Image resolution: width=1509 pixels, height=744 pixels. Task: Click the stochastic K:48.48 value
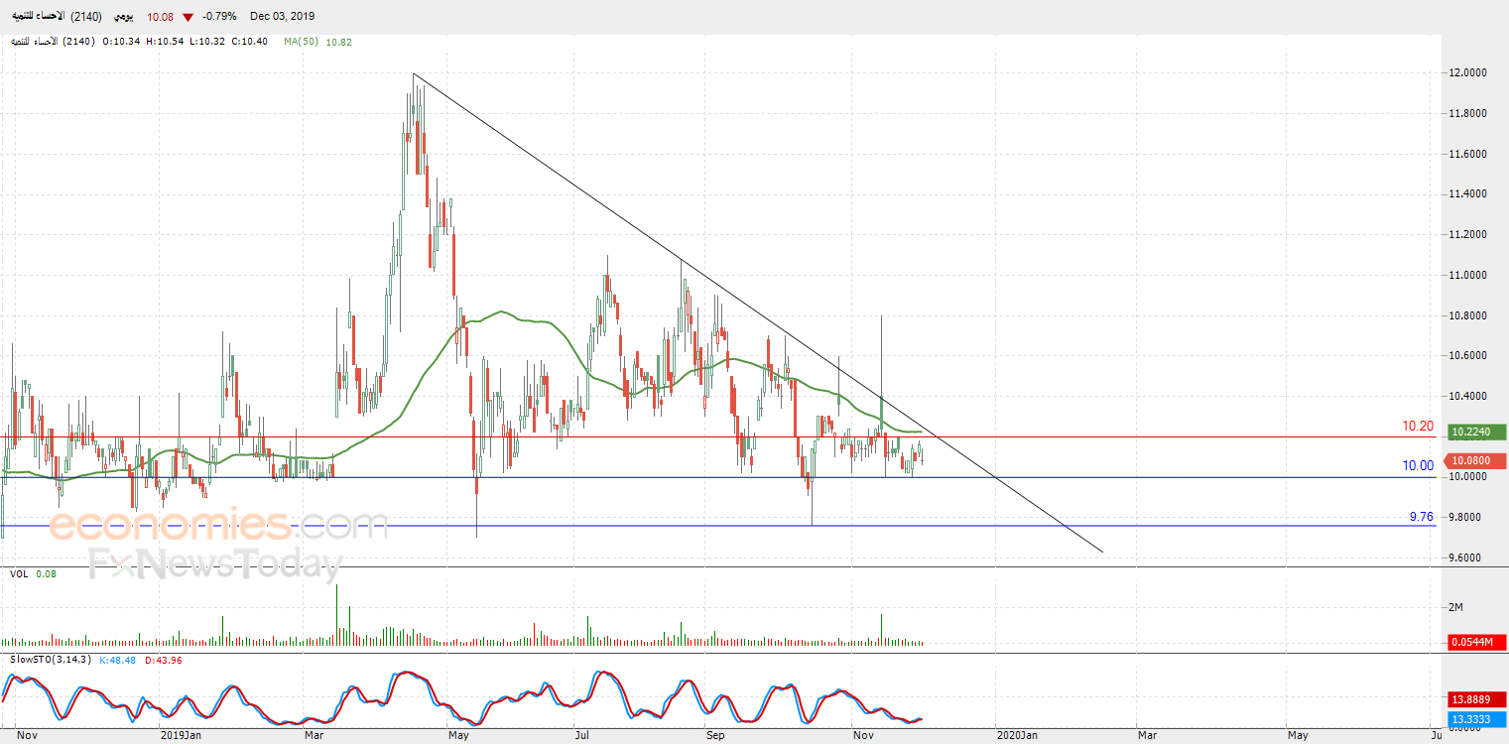coord(118,660)
